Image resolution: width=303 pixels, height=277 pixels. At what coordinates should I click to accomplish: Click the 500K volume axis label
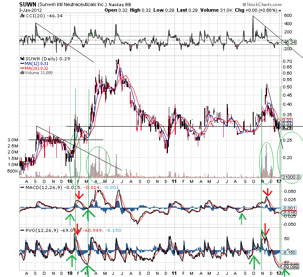pos(13,171)
